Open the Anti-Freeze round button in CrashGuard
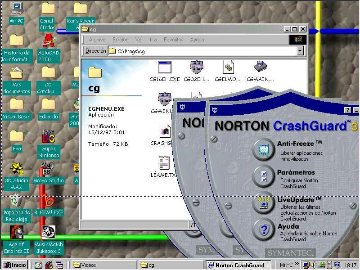Image resolution: width=360 pixels, height=270 pixels. (264, 150)
